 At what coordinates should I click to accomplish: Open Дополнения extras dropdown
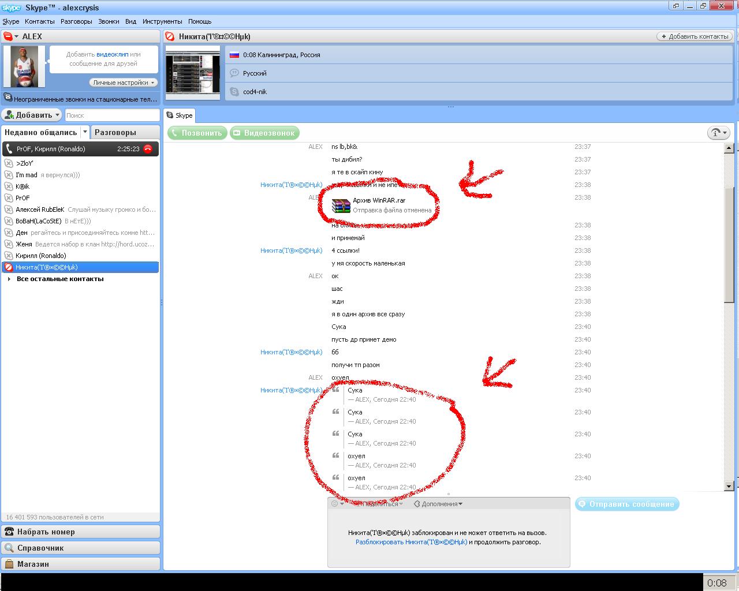click(438, 504)
